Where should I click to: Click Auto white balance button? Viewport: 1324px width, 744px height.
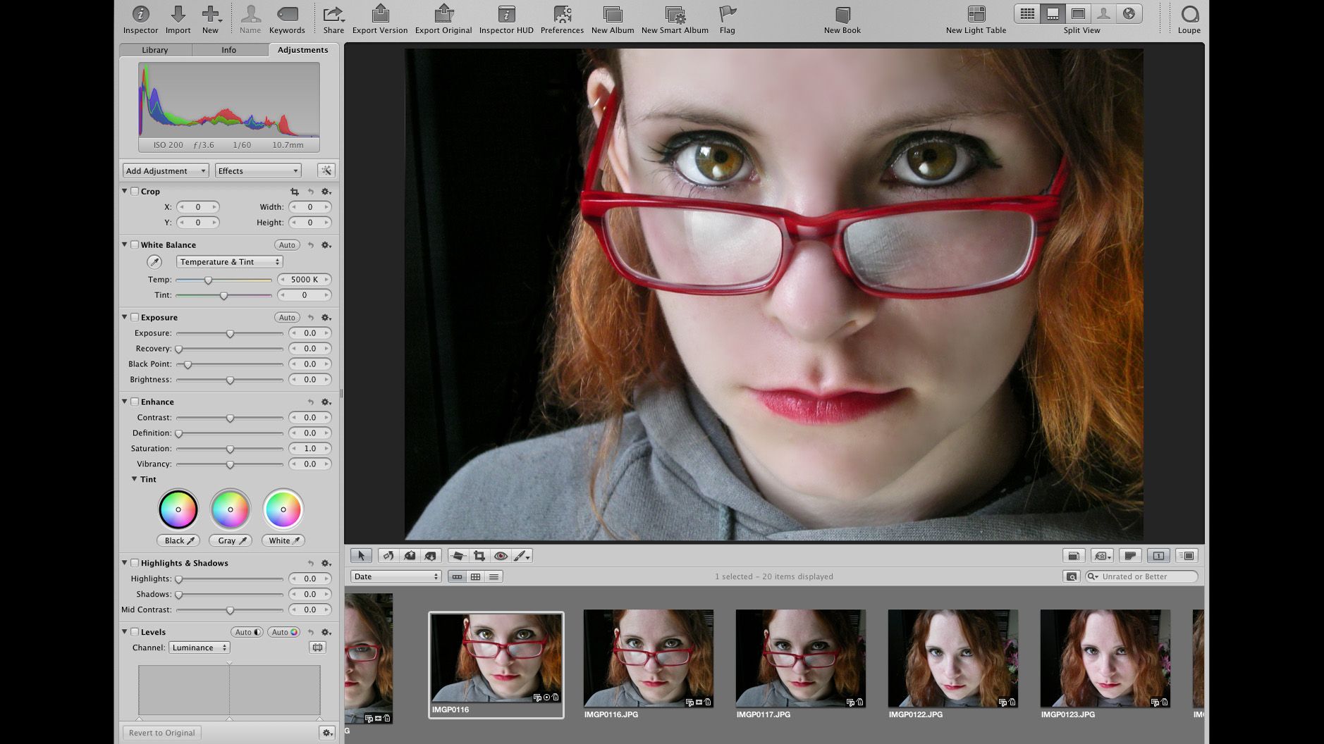click(286, 244)
